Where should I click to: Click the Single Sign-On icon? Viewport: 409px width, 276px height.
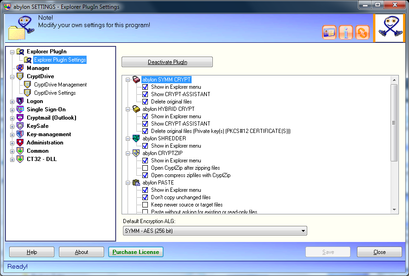(x=20, y=109)
